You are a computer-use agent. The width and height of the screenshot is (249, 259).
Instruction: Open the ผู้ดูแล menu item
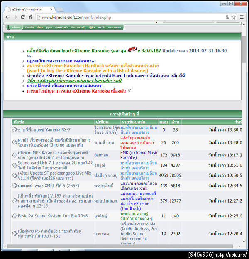pyautogui.click(x=49, y=27)
